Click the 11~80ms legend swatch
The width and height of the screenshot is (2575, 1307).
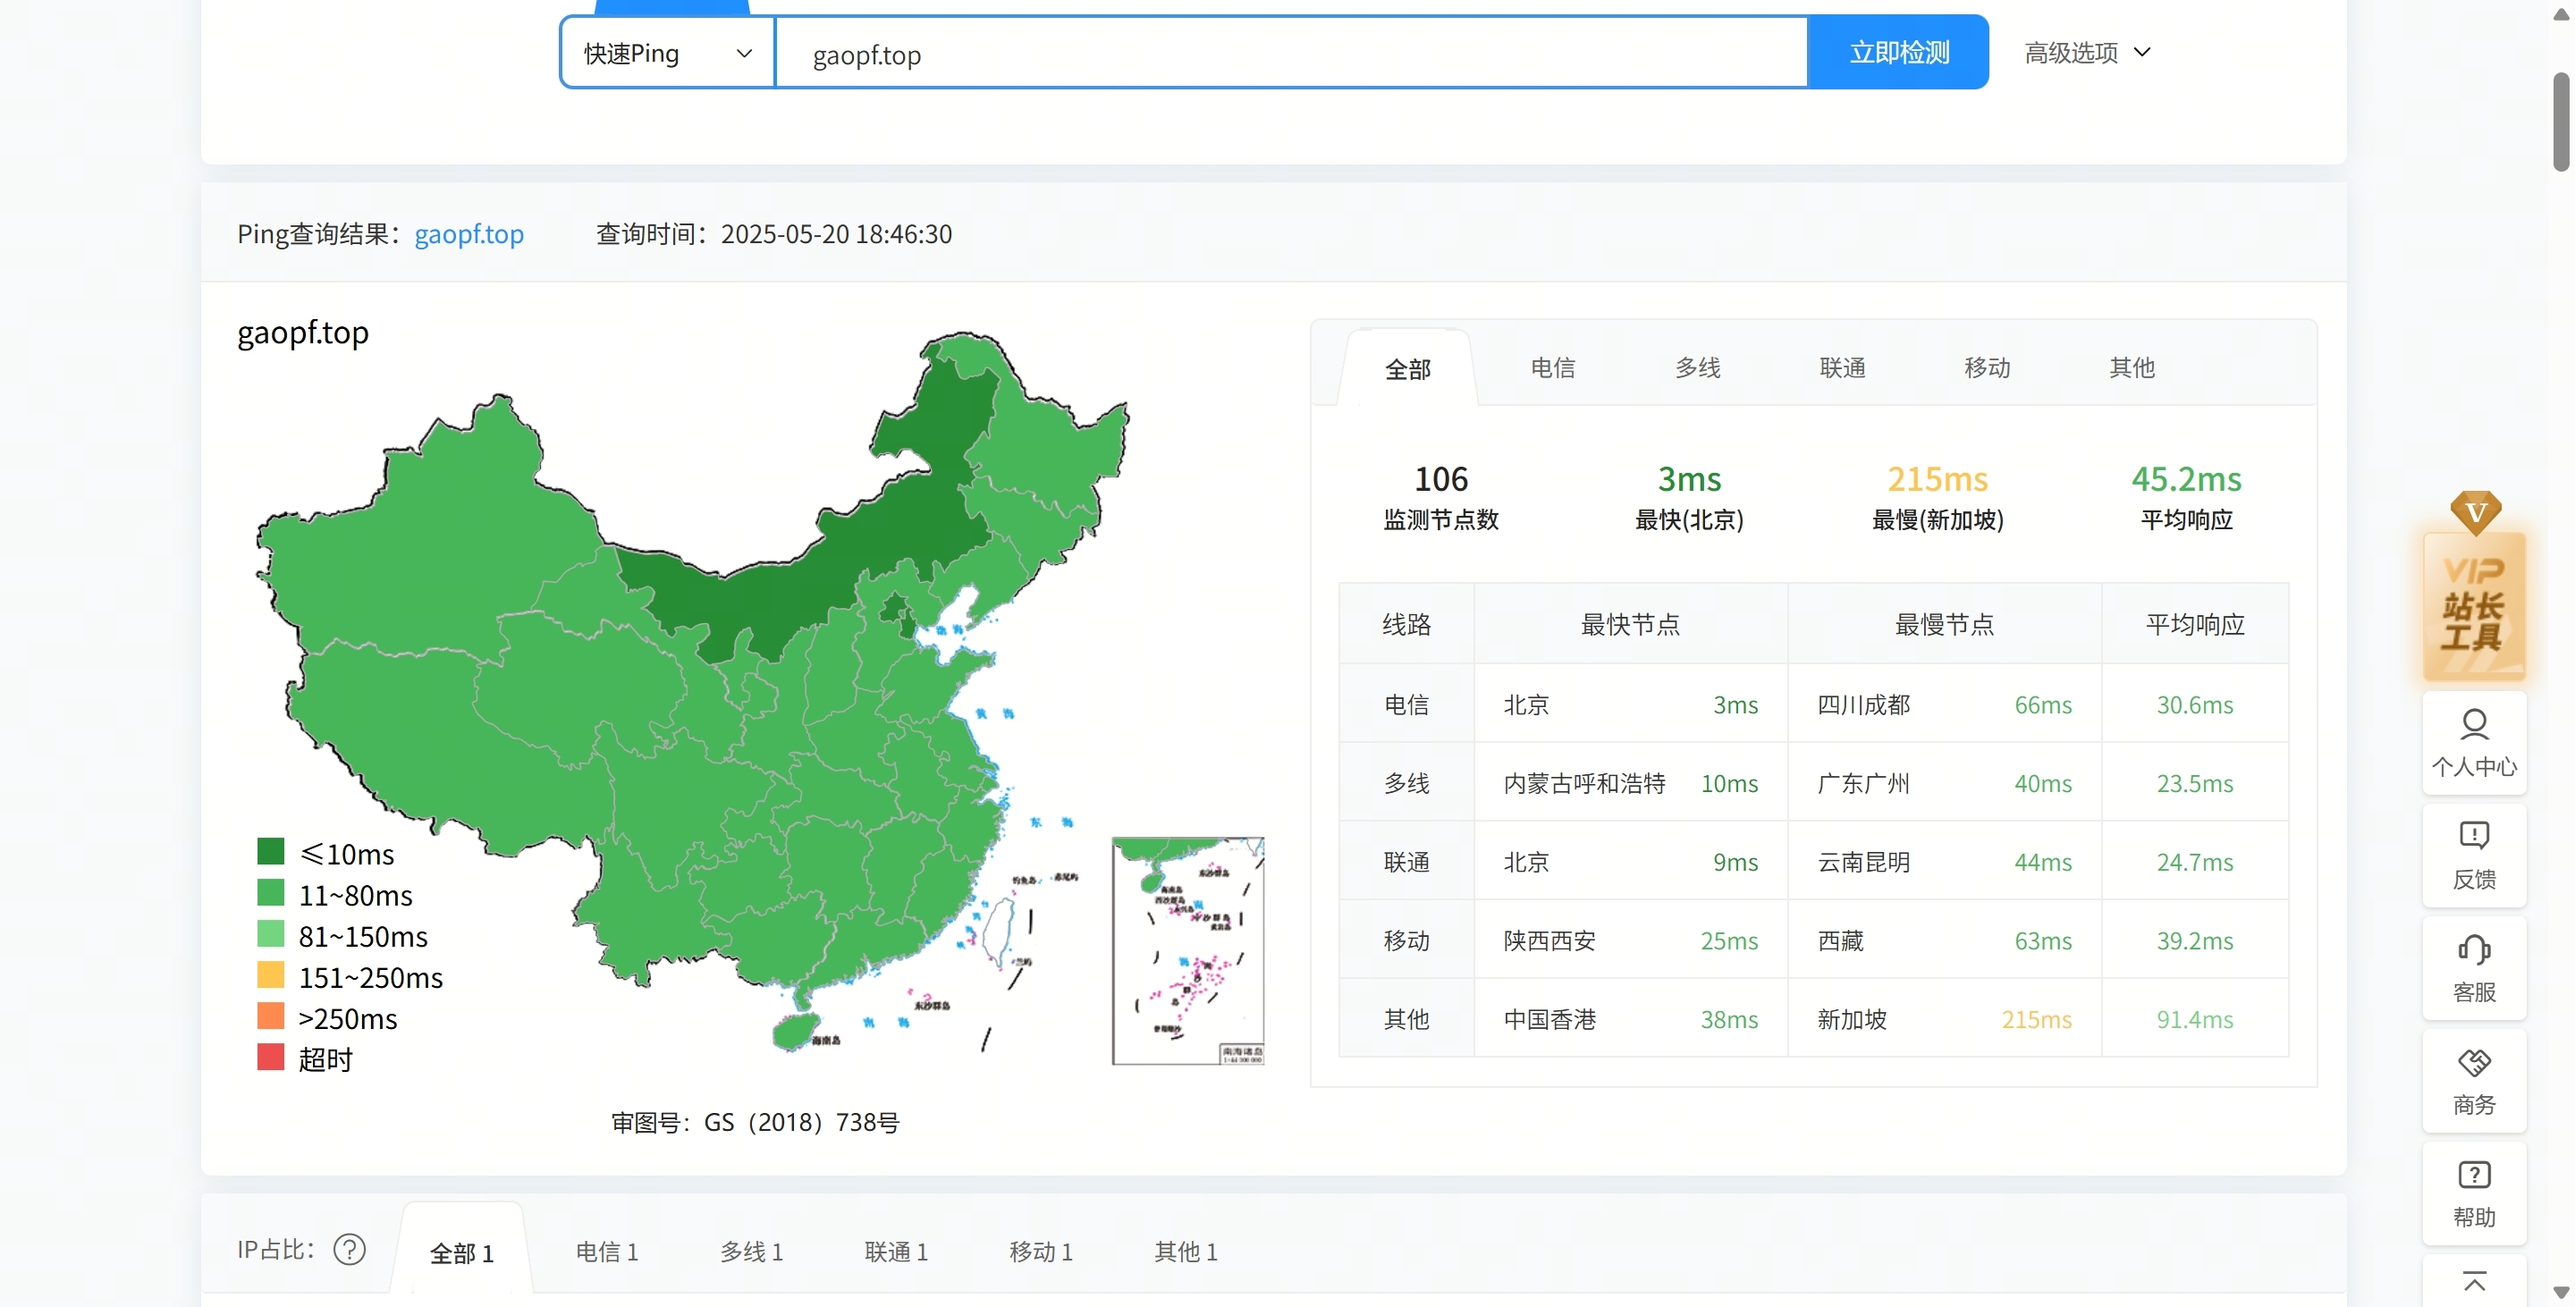[271, 892]
